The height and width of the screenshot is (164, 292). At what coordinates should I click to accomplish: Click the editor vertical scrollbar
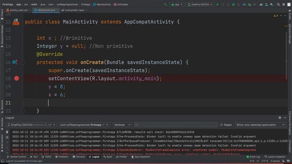(287, 56)
